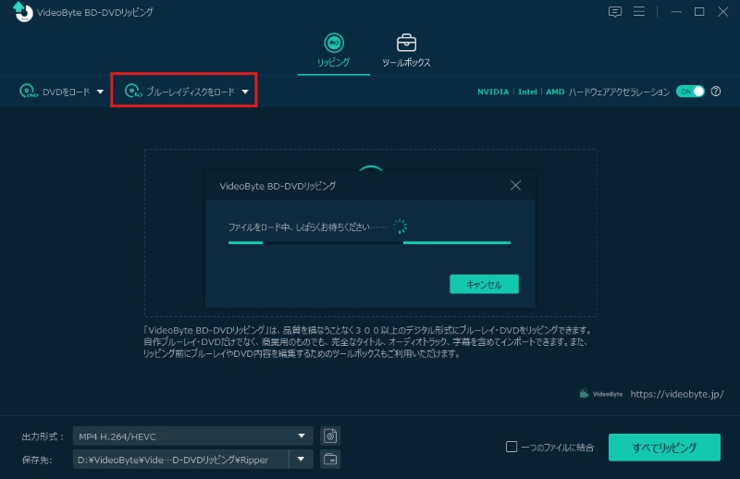The image size is (740, 479).
Task: Check the 一つのファイルに結合 checkbox
Action: click(512, 448)
